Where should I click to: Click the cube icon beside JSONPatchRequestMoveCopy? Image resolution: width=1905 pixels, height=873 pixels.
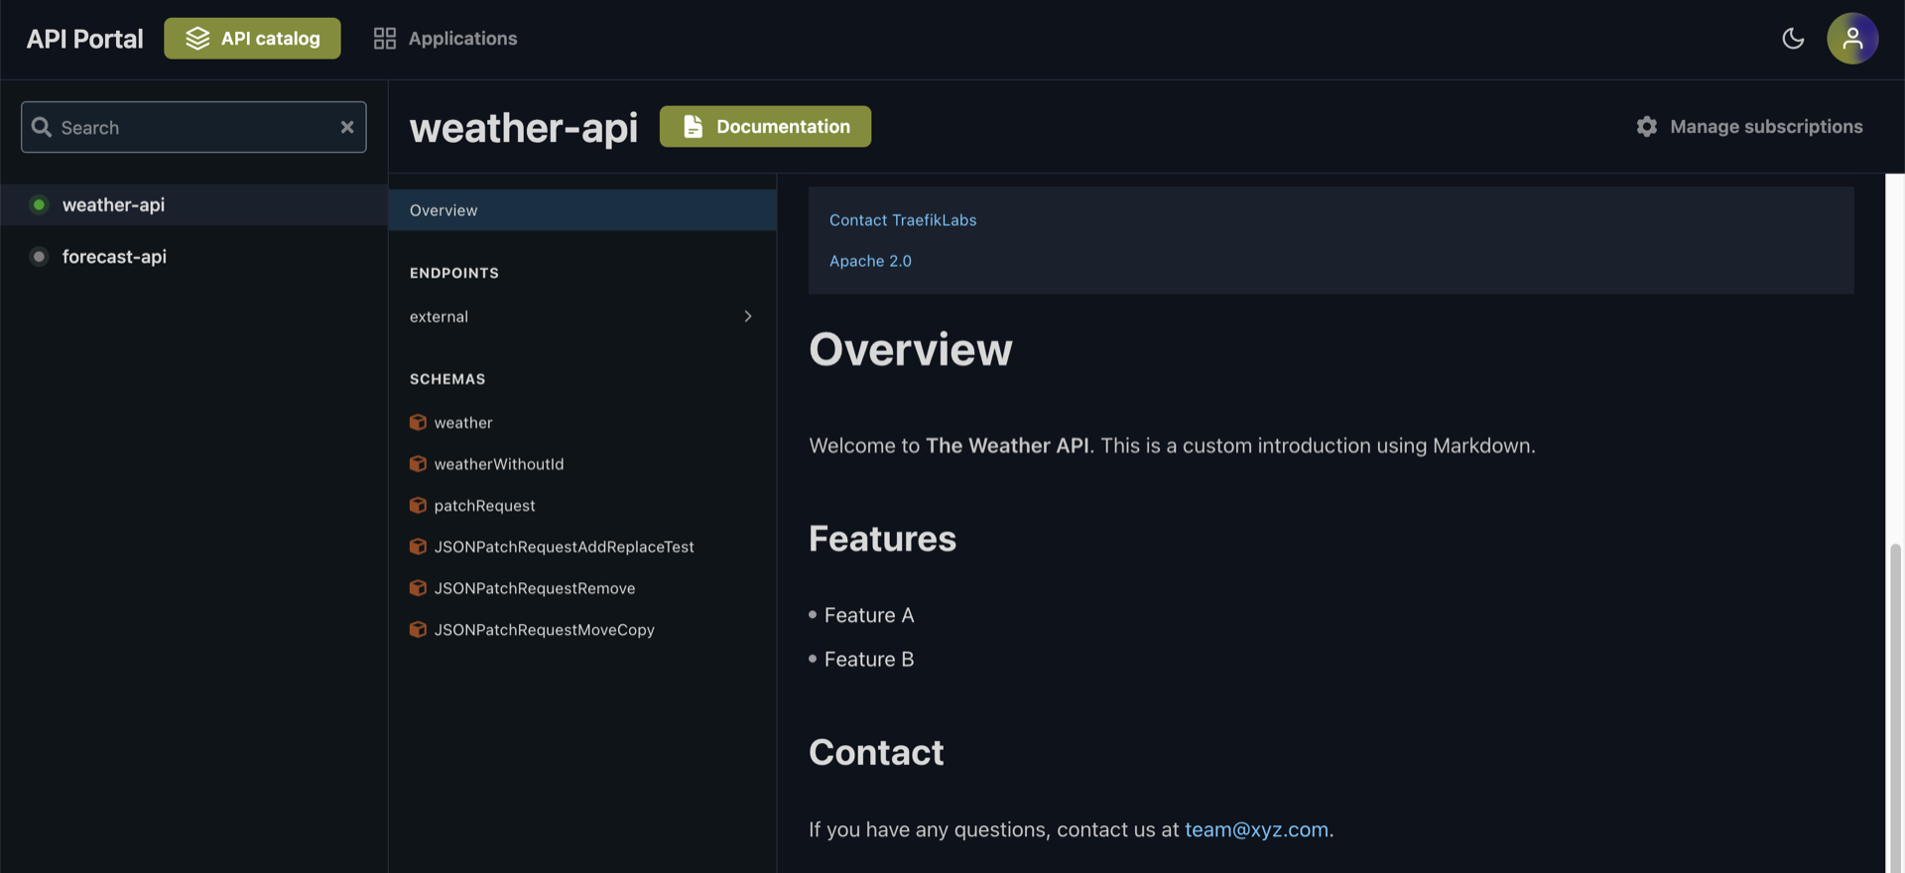[418, 630]
